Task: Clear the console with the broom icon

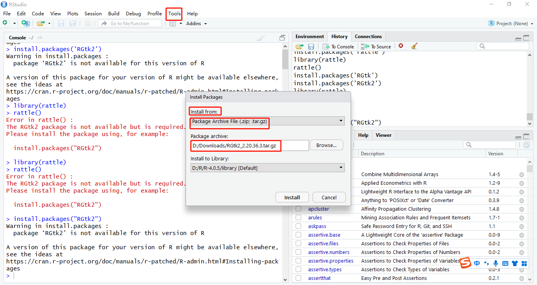Action: click(x=260, y=38)
